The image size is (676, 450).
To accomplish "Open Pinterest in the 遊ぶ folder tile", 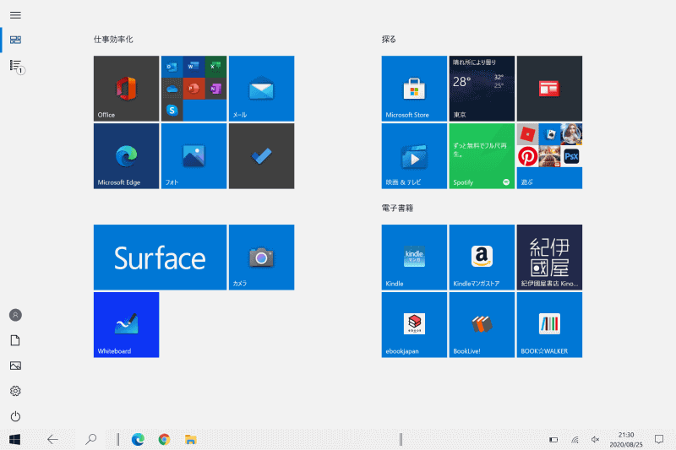I will click(x=527, y=156).
